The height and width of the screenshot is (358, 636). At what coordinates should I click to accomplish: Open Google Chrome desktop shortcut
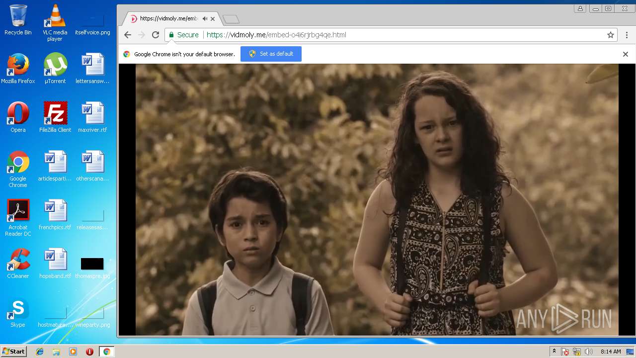[x=18, y=169]
